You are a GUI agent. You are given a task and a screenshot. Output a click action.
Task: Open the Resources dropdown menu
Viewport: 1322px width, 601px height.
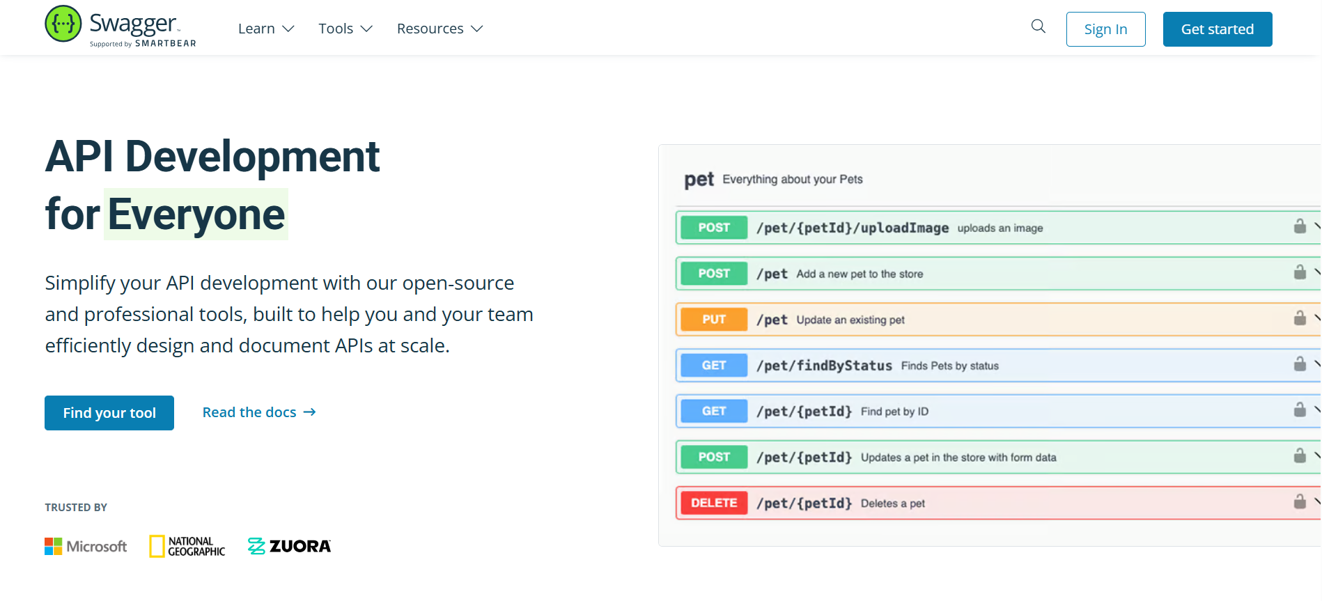coord(440,29)
